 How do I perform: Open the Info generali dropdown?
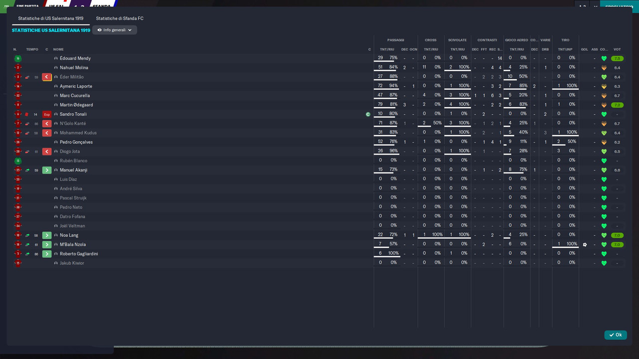coord(115,30)
